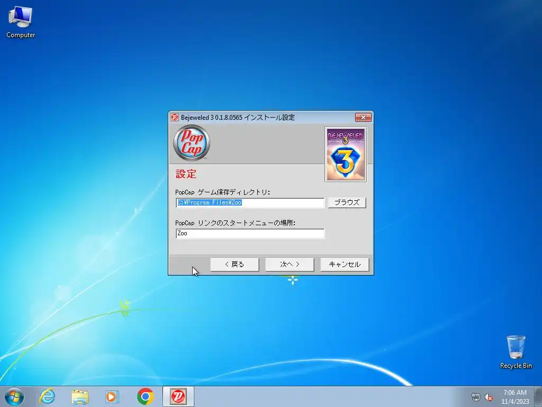Click the game save directory path field

point(250,203)
